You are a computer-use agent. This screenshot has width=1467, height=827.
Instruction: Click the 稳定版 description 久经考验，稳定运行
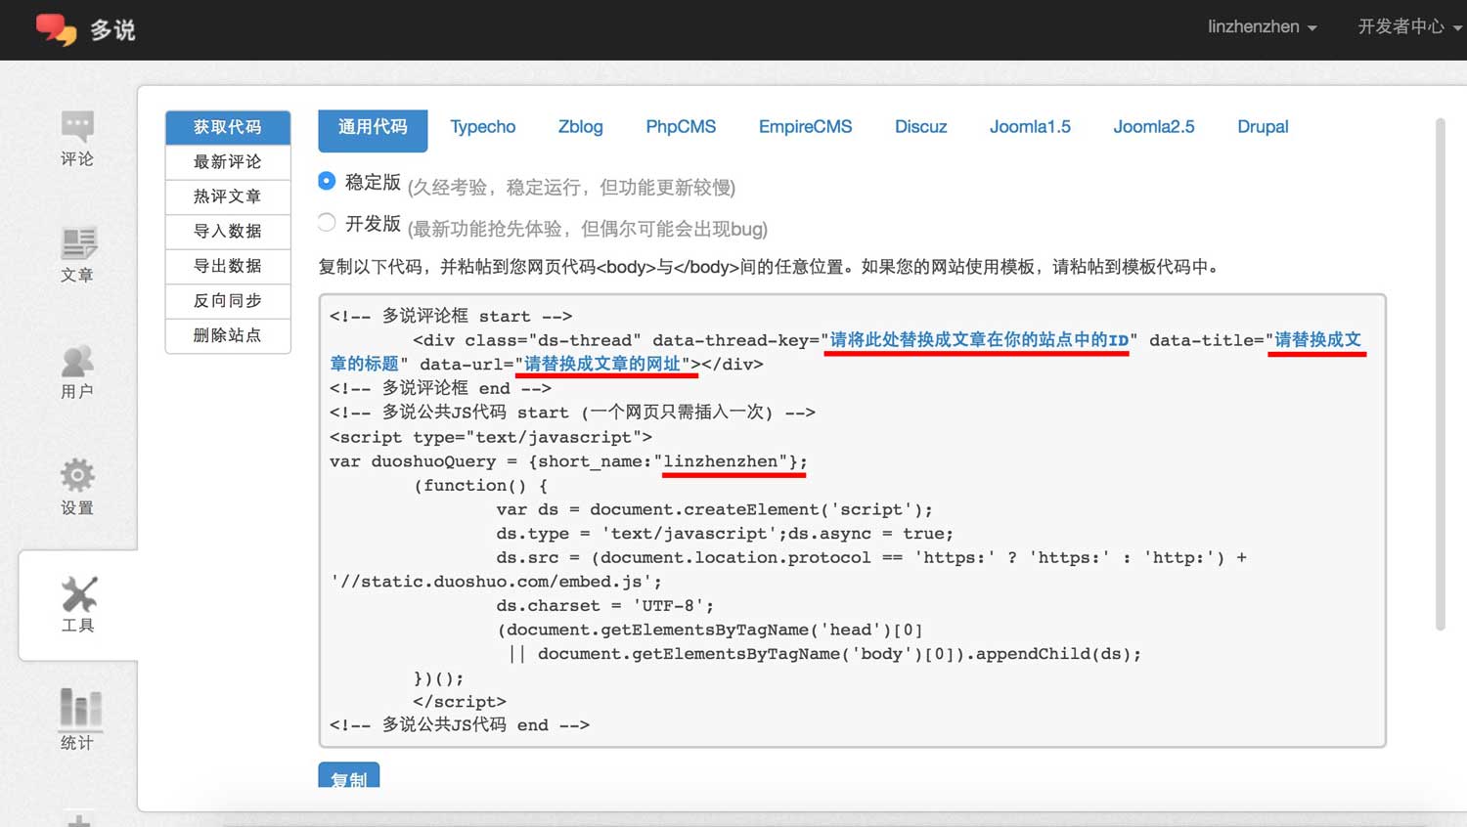(571, 187)
